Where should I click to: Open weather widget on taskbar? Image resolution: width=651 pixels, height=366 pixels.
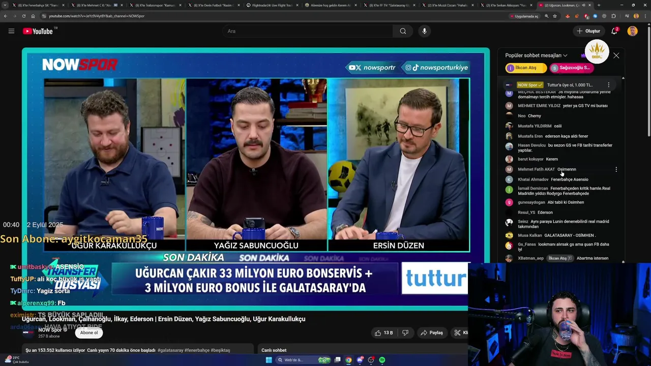pyautogui.click(x=18, y=359)
